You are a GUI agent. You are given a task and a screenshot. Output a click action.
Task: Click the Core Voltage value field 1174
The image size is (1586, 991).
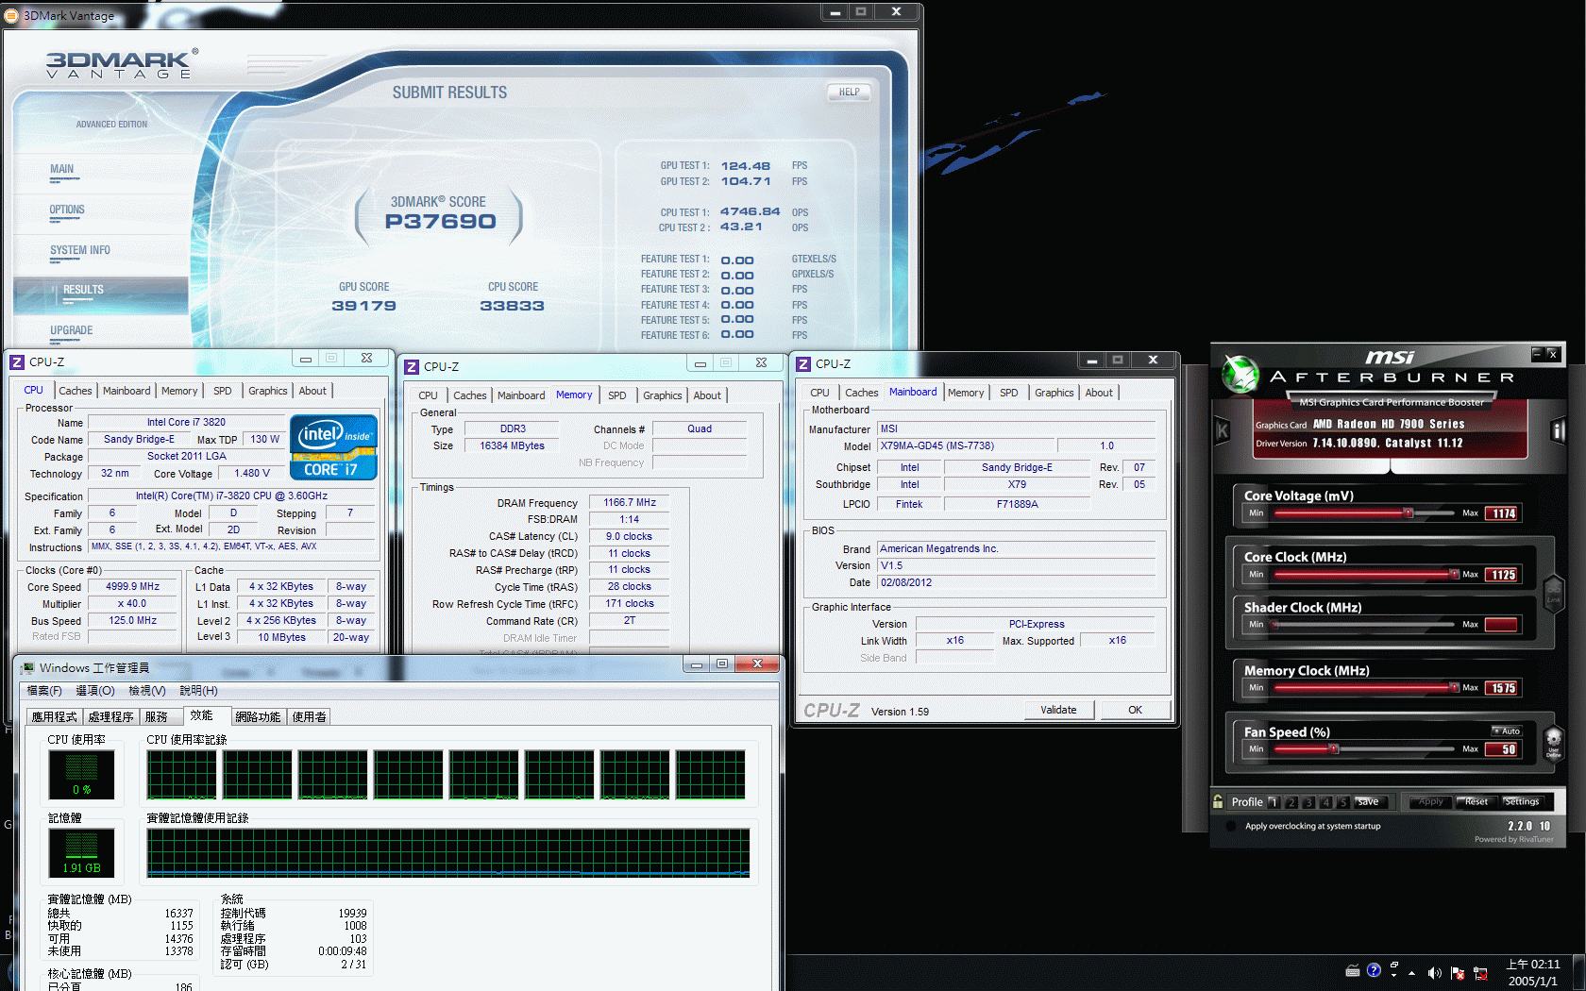tap(1501, 513)
